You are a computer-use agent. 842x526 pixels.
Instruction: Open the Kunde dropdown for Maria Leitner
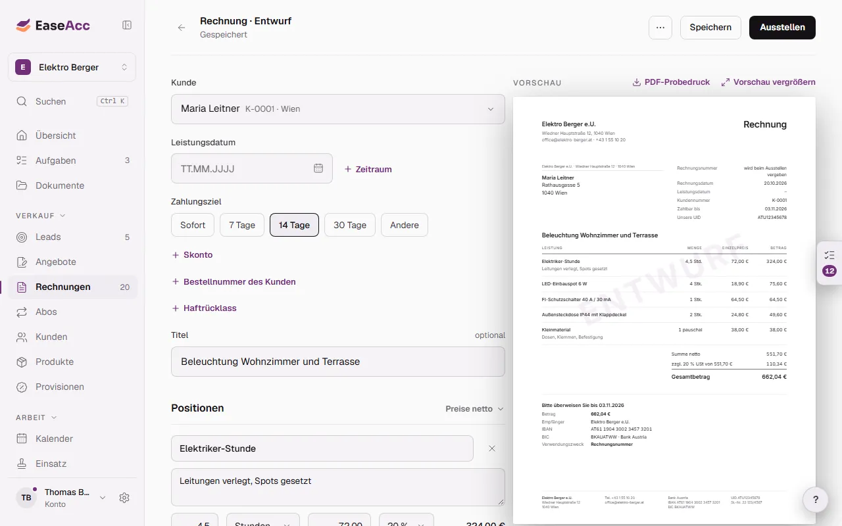338,109
